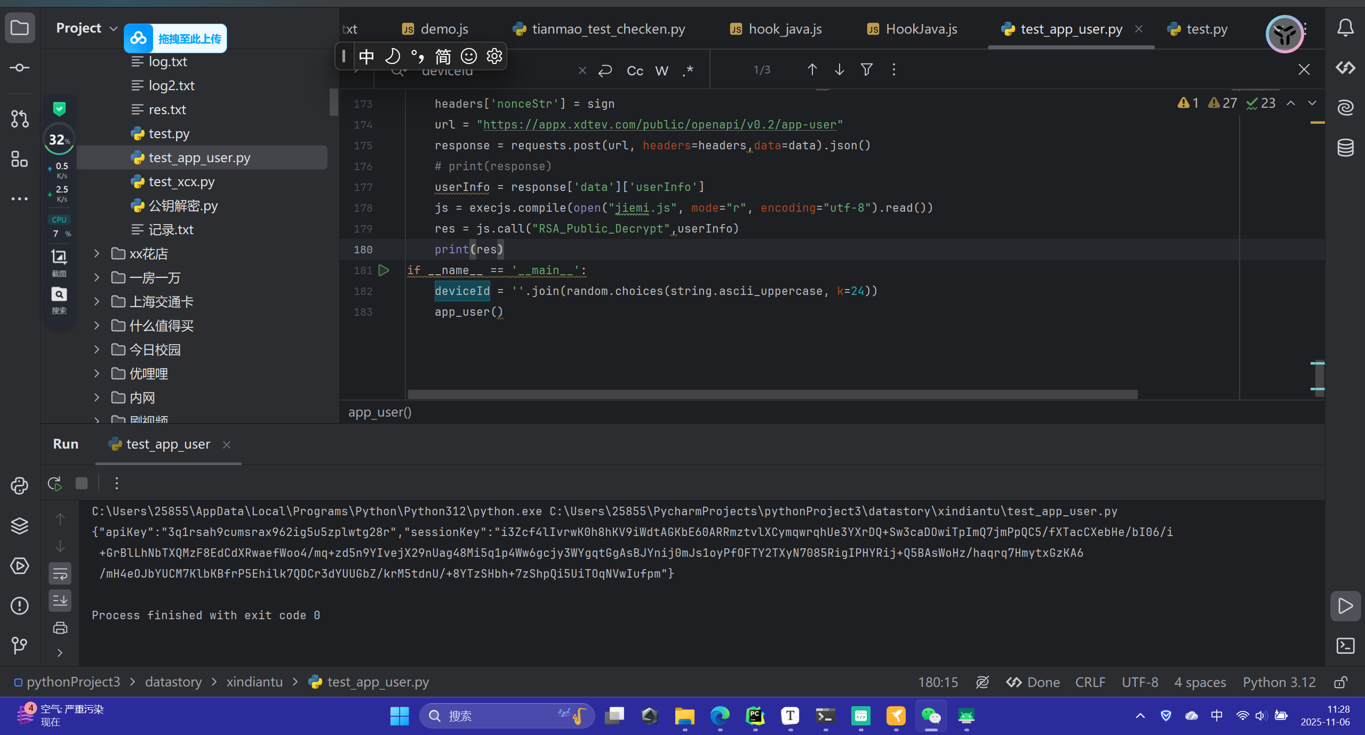Toggle whole Words (W) search option
1365x735 pixels.
click(x=661, y=70)
